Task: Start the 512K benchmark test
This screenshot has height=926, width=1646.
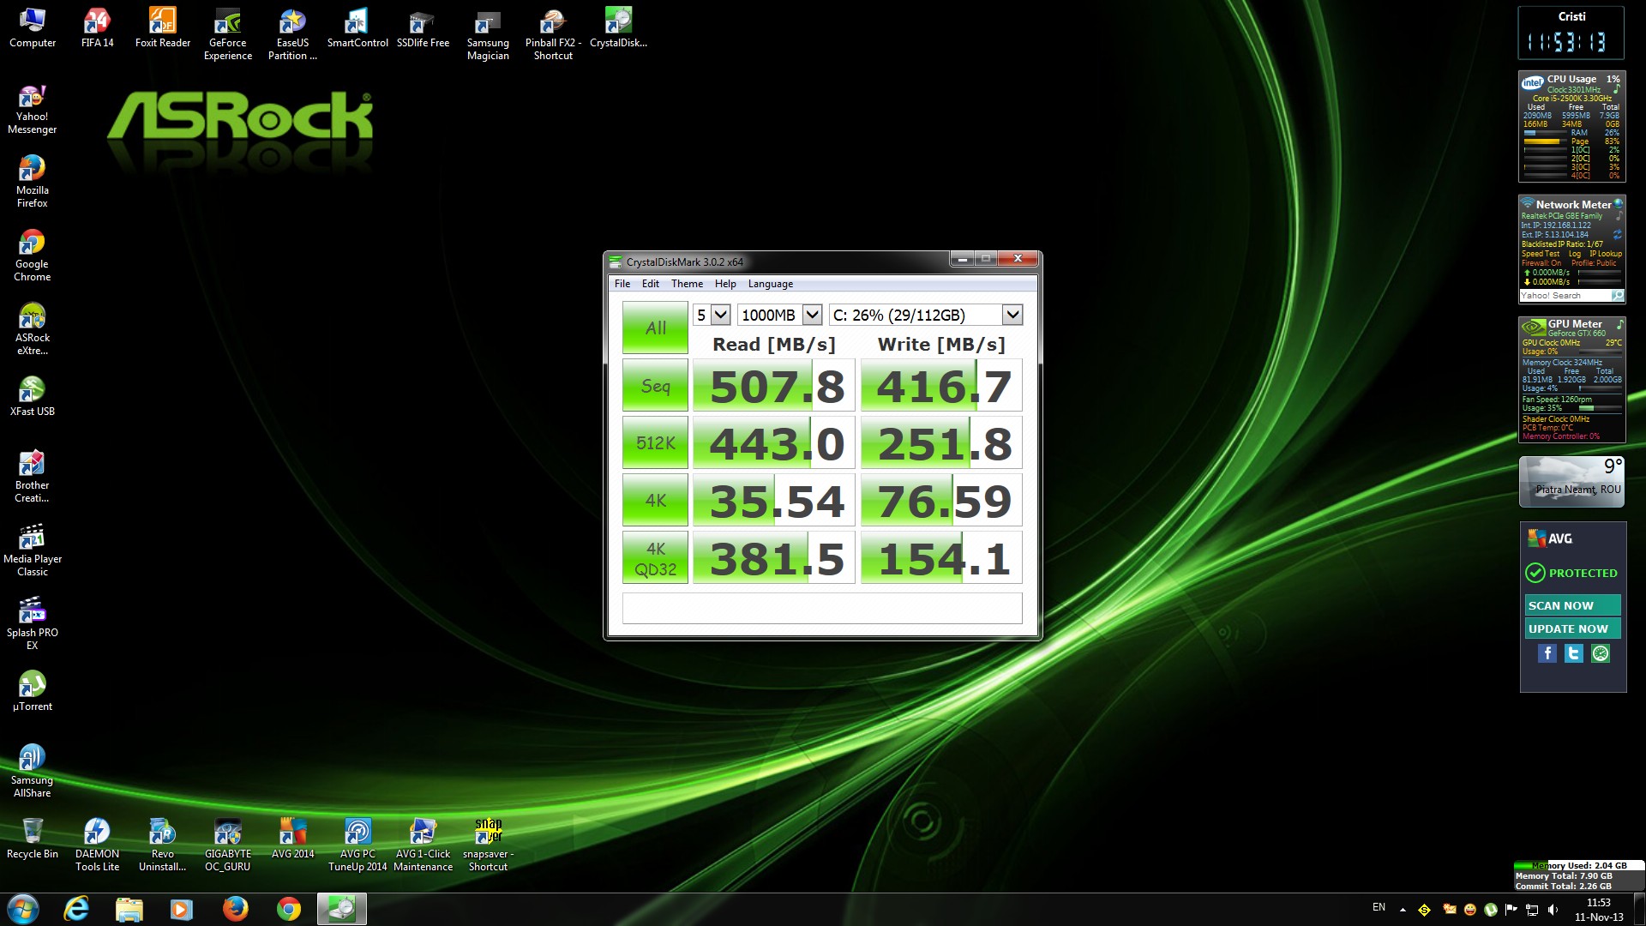Action: pyautogui.click(x=655, y=443)
